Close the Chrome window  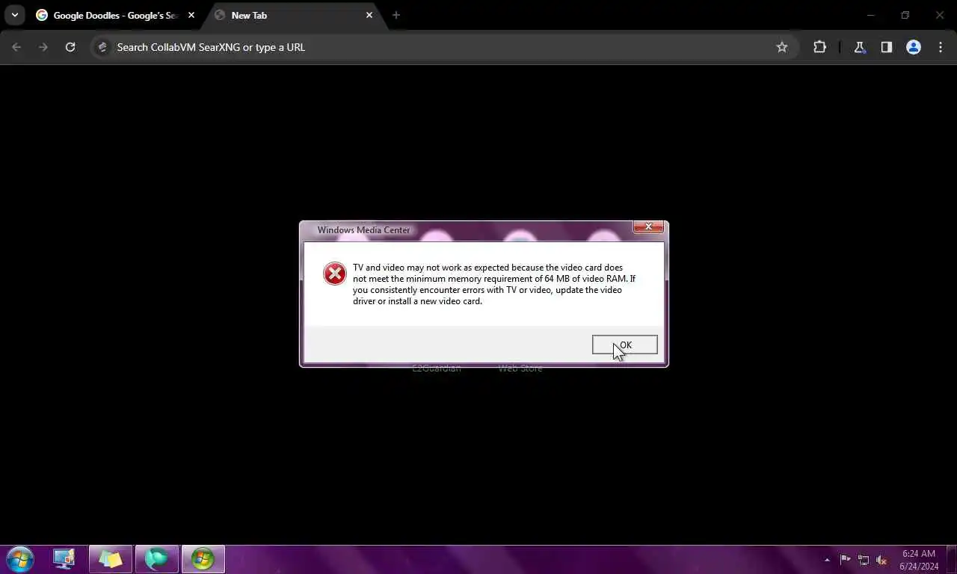[940, 15]
